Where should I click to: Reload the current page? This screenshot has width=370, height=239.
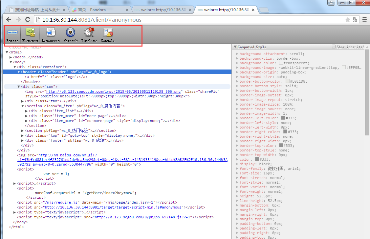[28, 20]
